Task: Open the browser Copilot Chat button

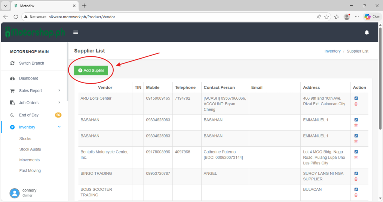Action: click(372, 17)
